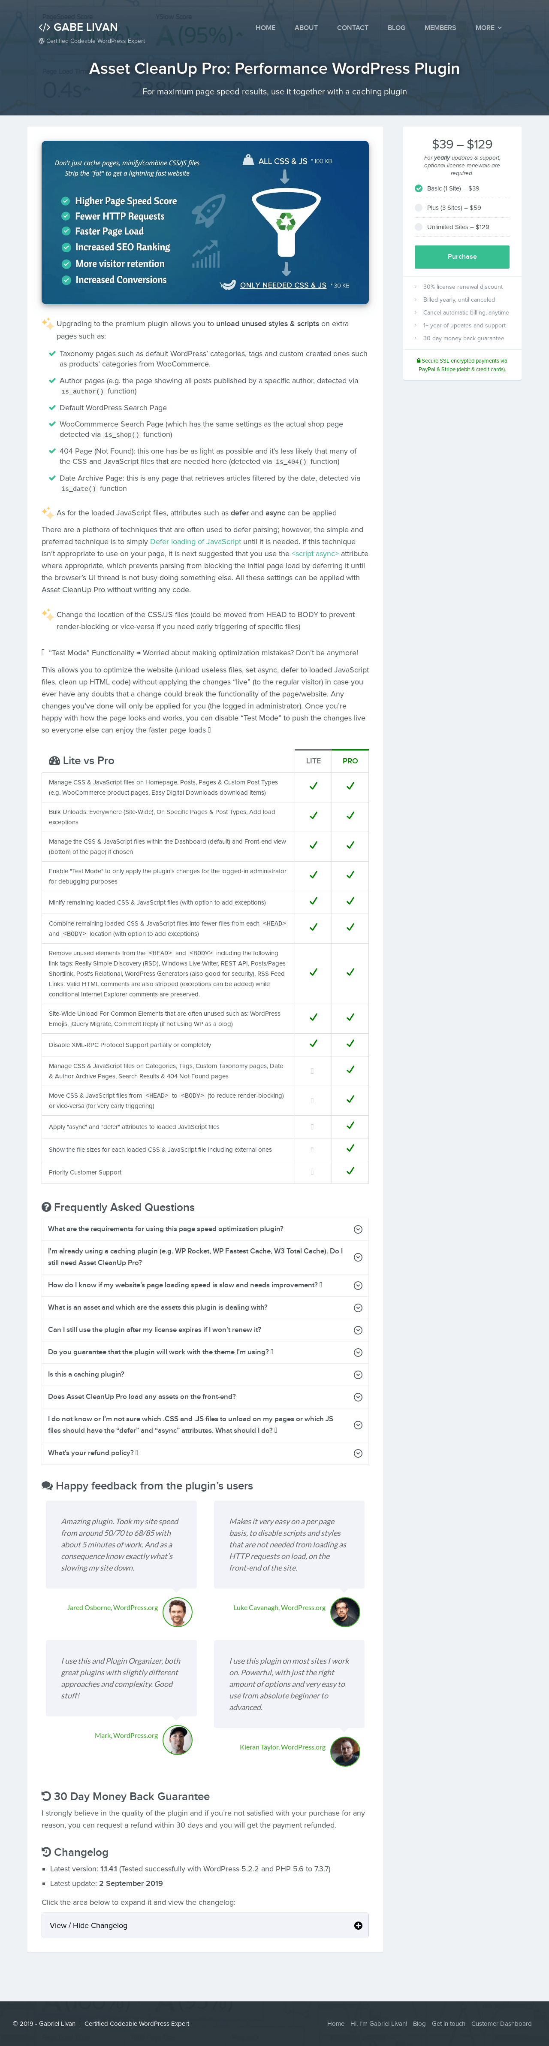This screenshot has height=2046, width=549.
Task: Click the Lite vs Pro binoculars icon
Action: pyautogui.click(x=54, y=760)
